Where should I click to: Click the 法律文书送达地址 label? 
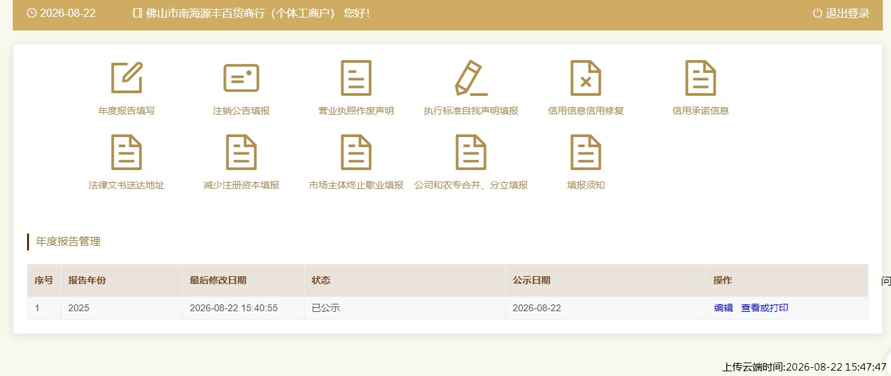click(x=126, y=185)
